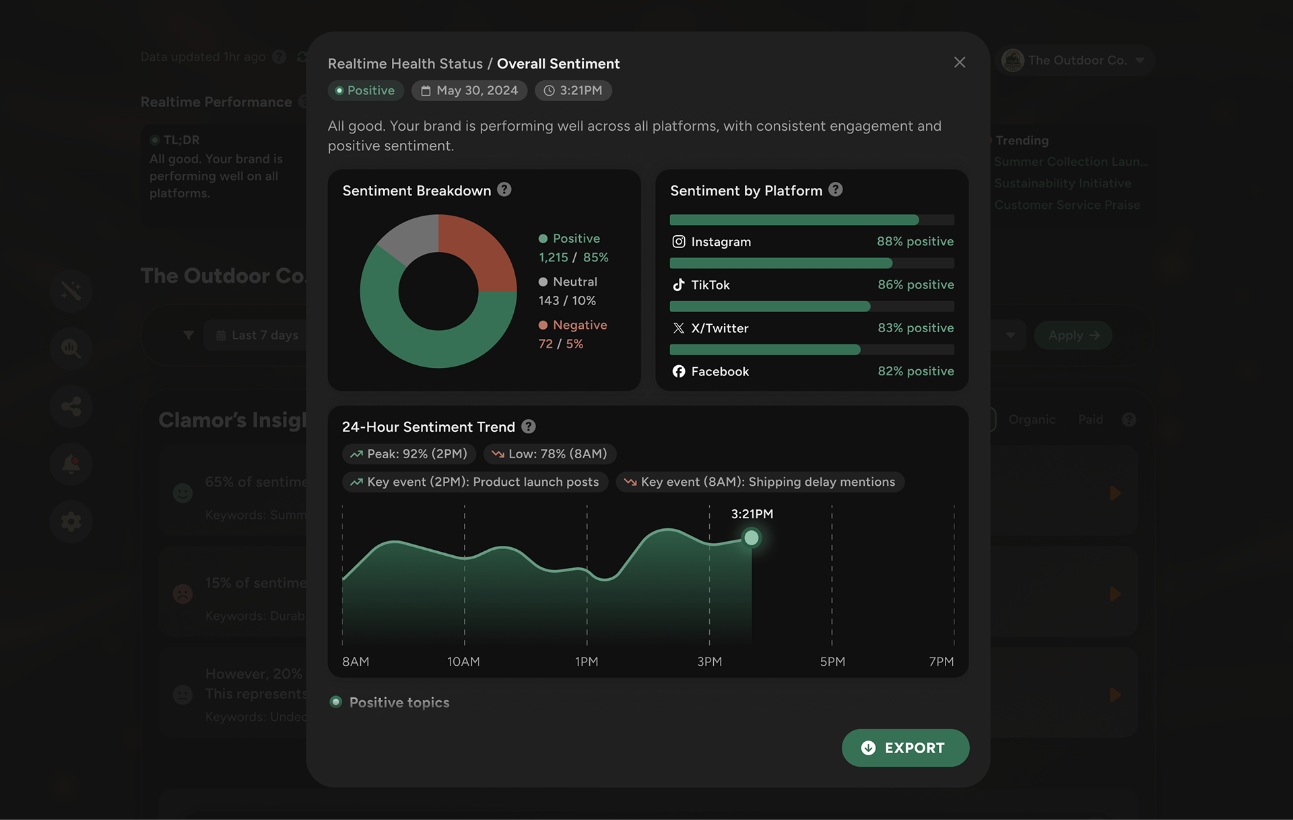Viewport: 1293px width, 820px height.
Task: Open the filter funnel dropdown
Action: click(x=189, y=335)
